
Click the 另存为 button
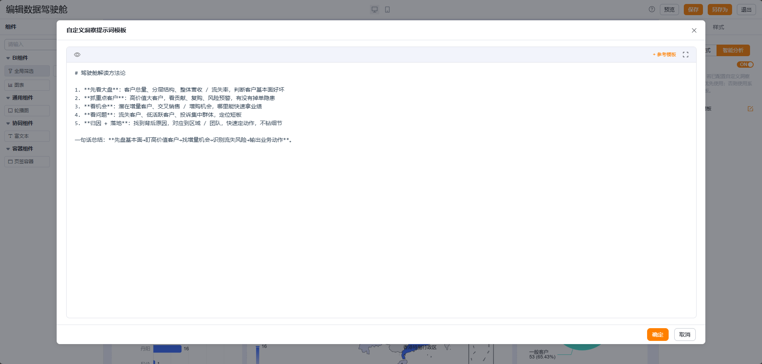(x=720, y=10)
